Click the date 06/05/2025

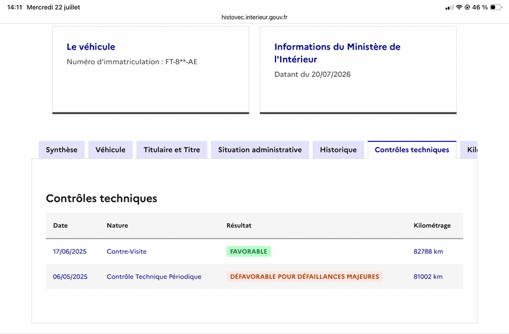click(70, 277)
